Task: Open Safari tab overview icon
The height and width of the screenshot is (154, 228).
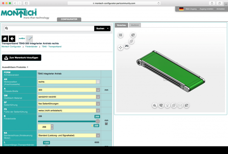Action: pos(219,3)
